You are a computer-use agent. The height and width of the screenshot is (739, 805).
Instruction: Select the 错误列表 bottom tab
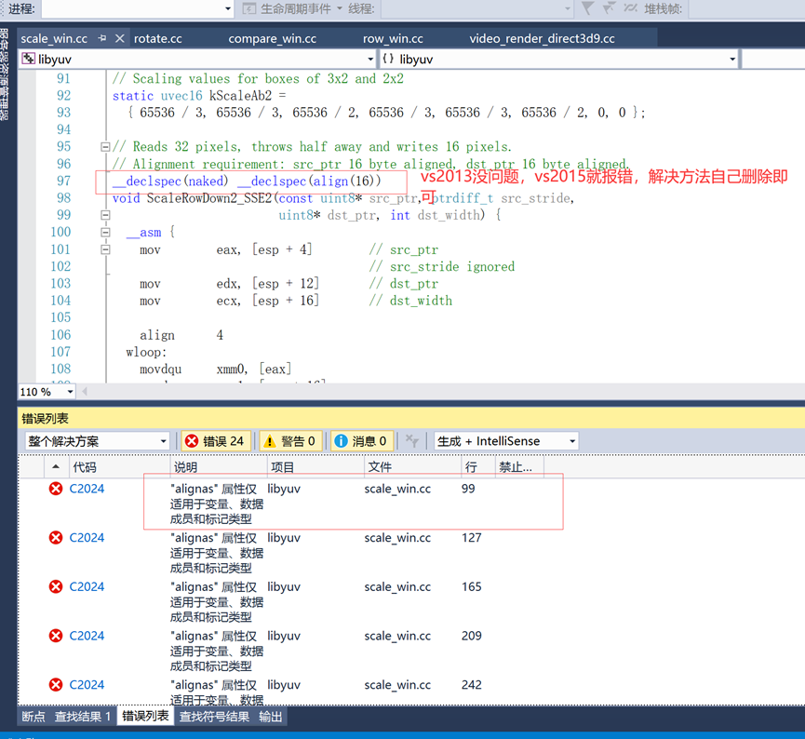pos(145,717)
